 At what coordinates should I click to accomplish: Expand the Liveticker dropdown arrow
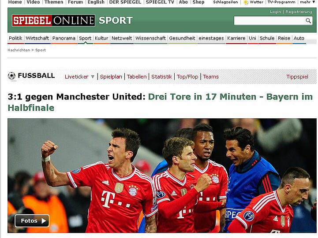[x=93, y=77]
